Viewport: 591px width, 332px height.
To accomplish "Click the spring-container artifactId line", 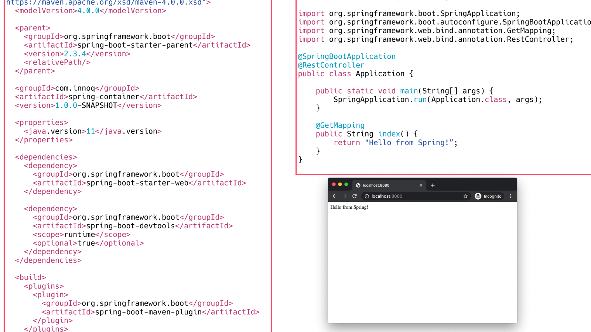I will tap(106, 97).
